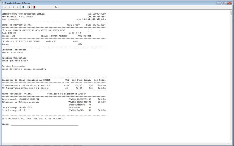The height and width of the screenshot is (146, 234).
Task: Close the Emissão da Ordem de Serviço window
Action: tap(229, 3)
